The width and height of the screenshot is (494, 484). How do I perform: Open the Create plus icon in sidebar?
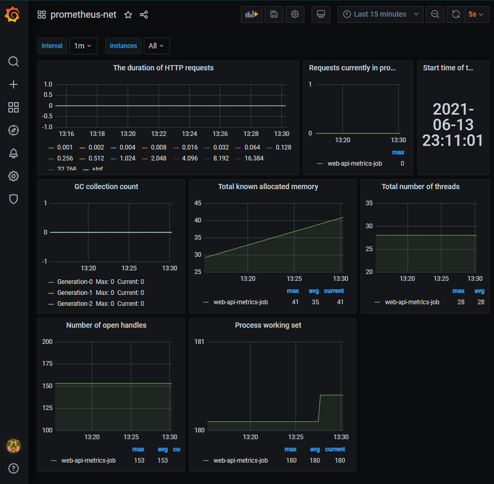[x=13, y=84]
